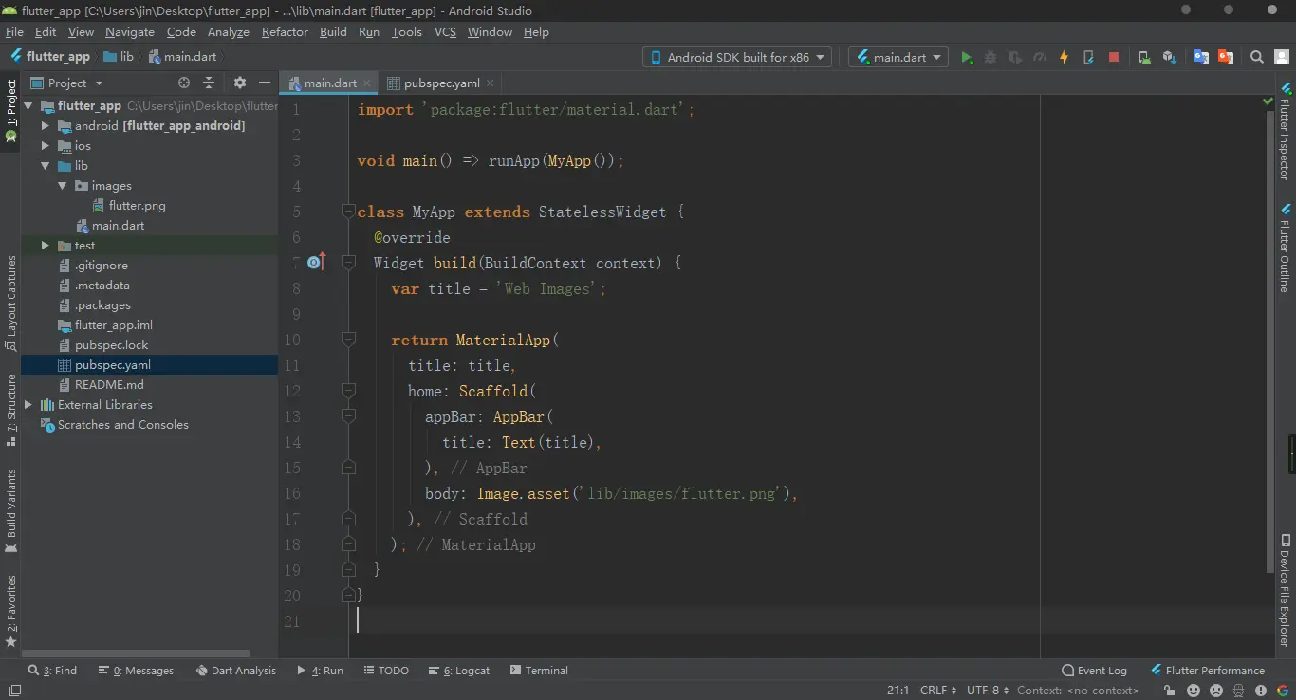Screen dimensions: 1296x700
Task: Click the lib breadcrumb in navigation bar
Action: pos(119,57)
